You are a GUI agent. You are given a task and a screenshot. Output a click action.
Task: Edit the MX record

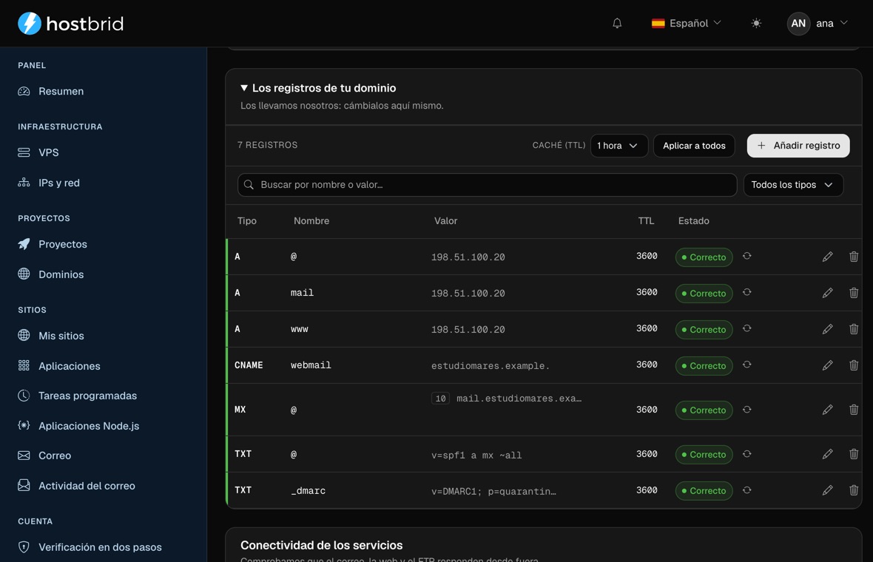click(x=827, y=410)
